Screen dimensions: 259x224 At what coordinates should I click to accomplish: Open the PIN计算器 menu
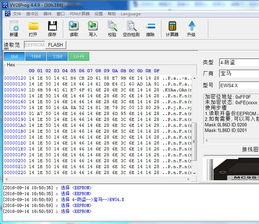coord(80,14)
